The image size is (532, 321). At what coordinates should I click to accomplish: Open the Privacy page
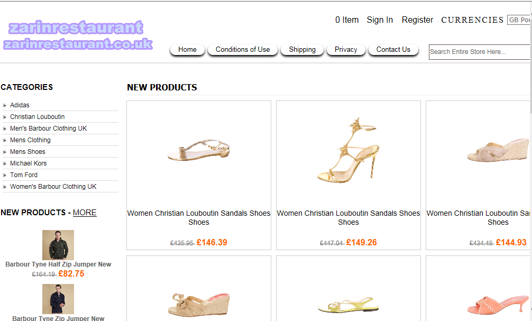click(x=346, y=50)
